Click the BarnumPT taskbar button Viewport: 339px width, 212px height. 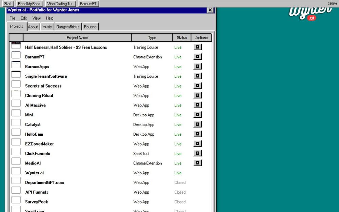coord(88,4)
